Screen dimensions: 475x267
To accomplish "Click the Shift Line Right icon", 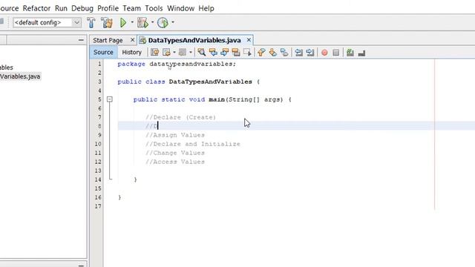I will [x=310, y=53].
